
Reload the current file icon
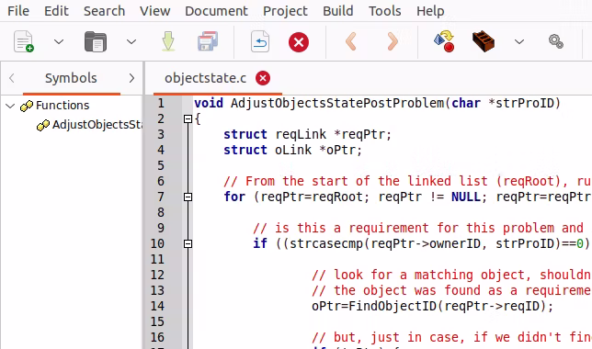[x=260, y=41]
